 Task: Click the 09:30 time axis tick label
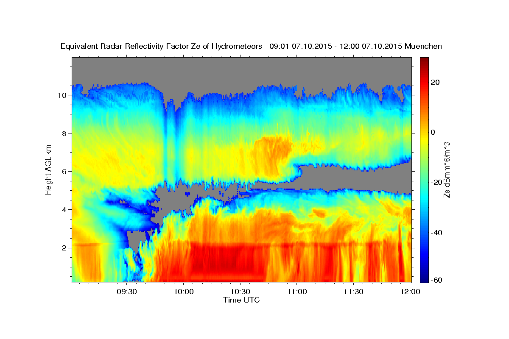(127, 292)
